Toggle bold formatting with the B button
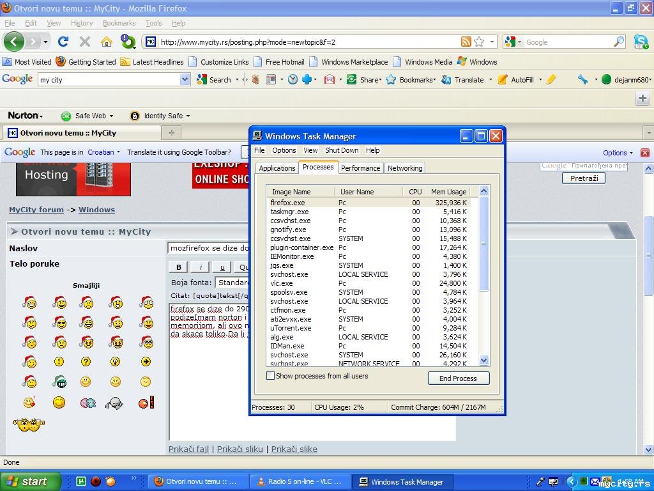 [x=178, y=267]
